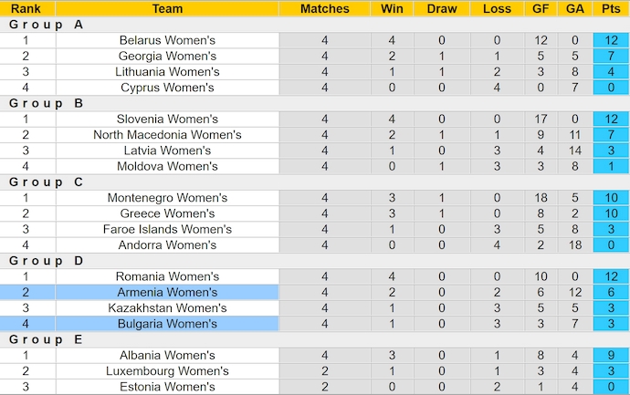Select the highlighted Armenia Women's row
Image resolution: width=630 pixels, height=395 pixels.
coord(167,292)
